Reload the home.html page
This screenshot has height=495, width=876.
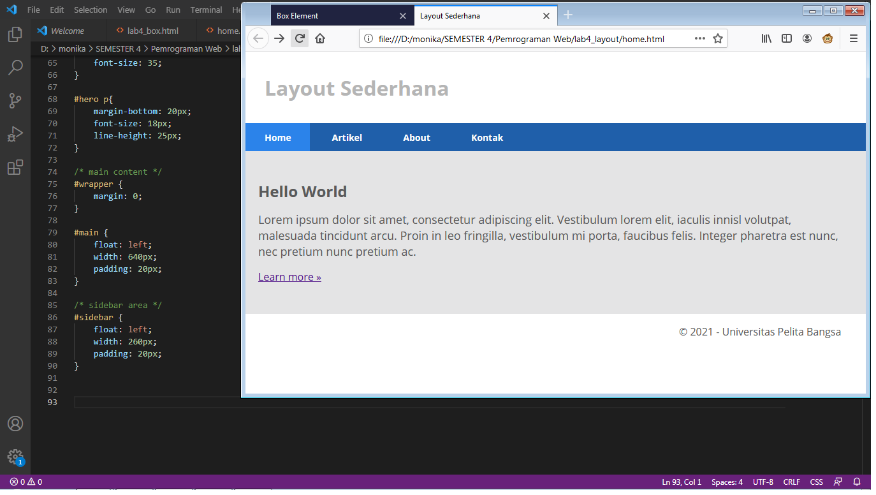(299, 38)
